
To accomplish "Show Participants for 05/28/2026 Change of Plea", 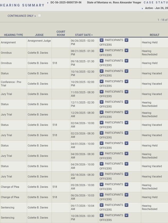I will (101, 184).
